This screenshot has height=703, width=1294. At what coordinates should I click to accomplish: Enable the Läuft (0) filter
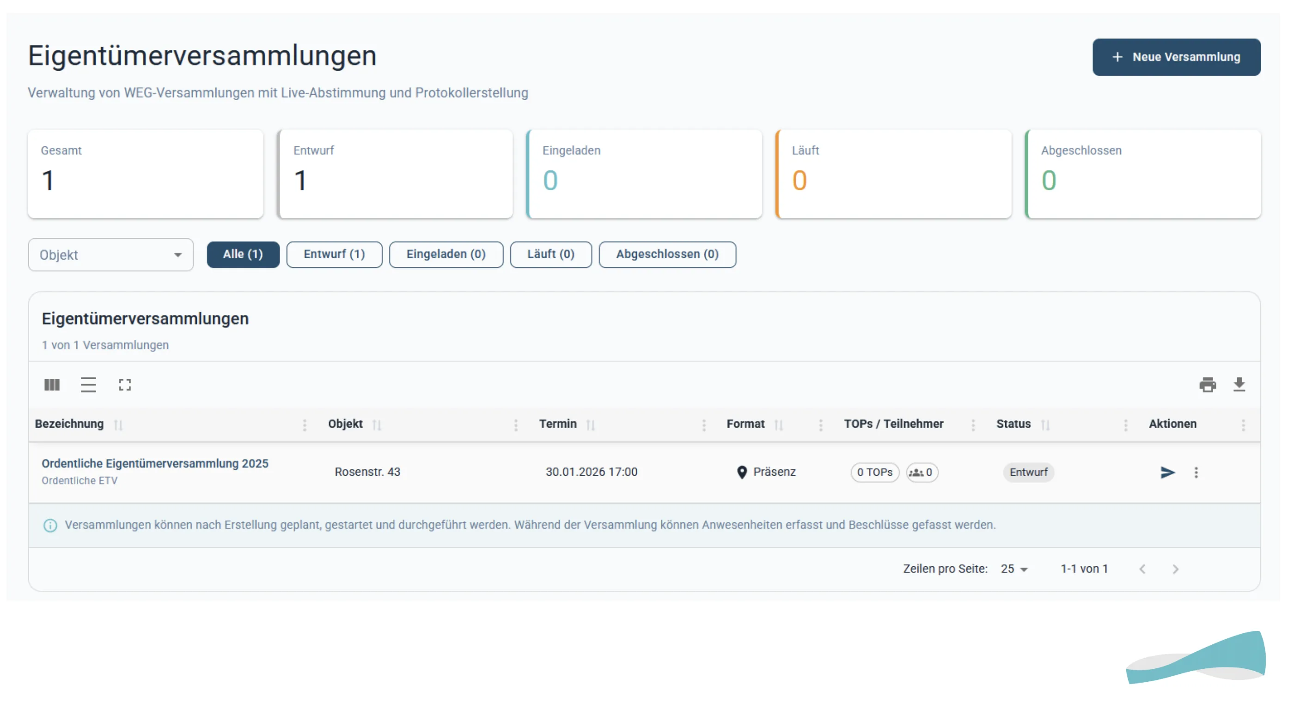click(550, 255)
